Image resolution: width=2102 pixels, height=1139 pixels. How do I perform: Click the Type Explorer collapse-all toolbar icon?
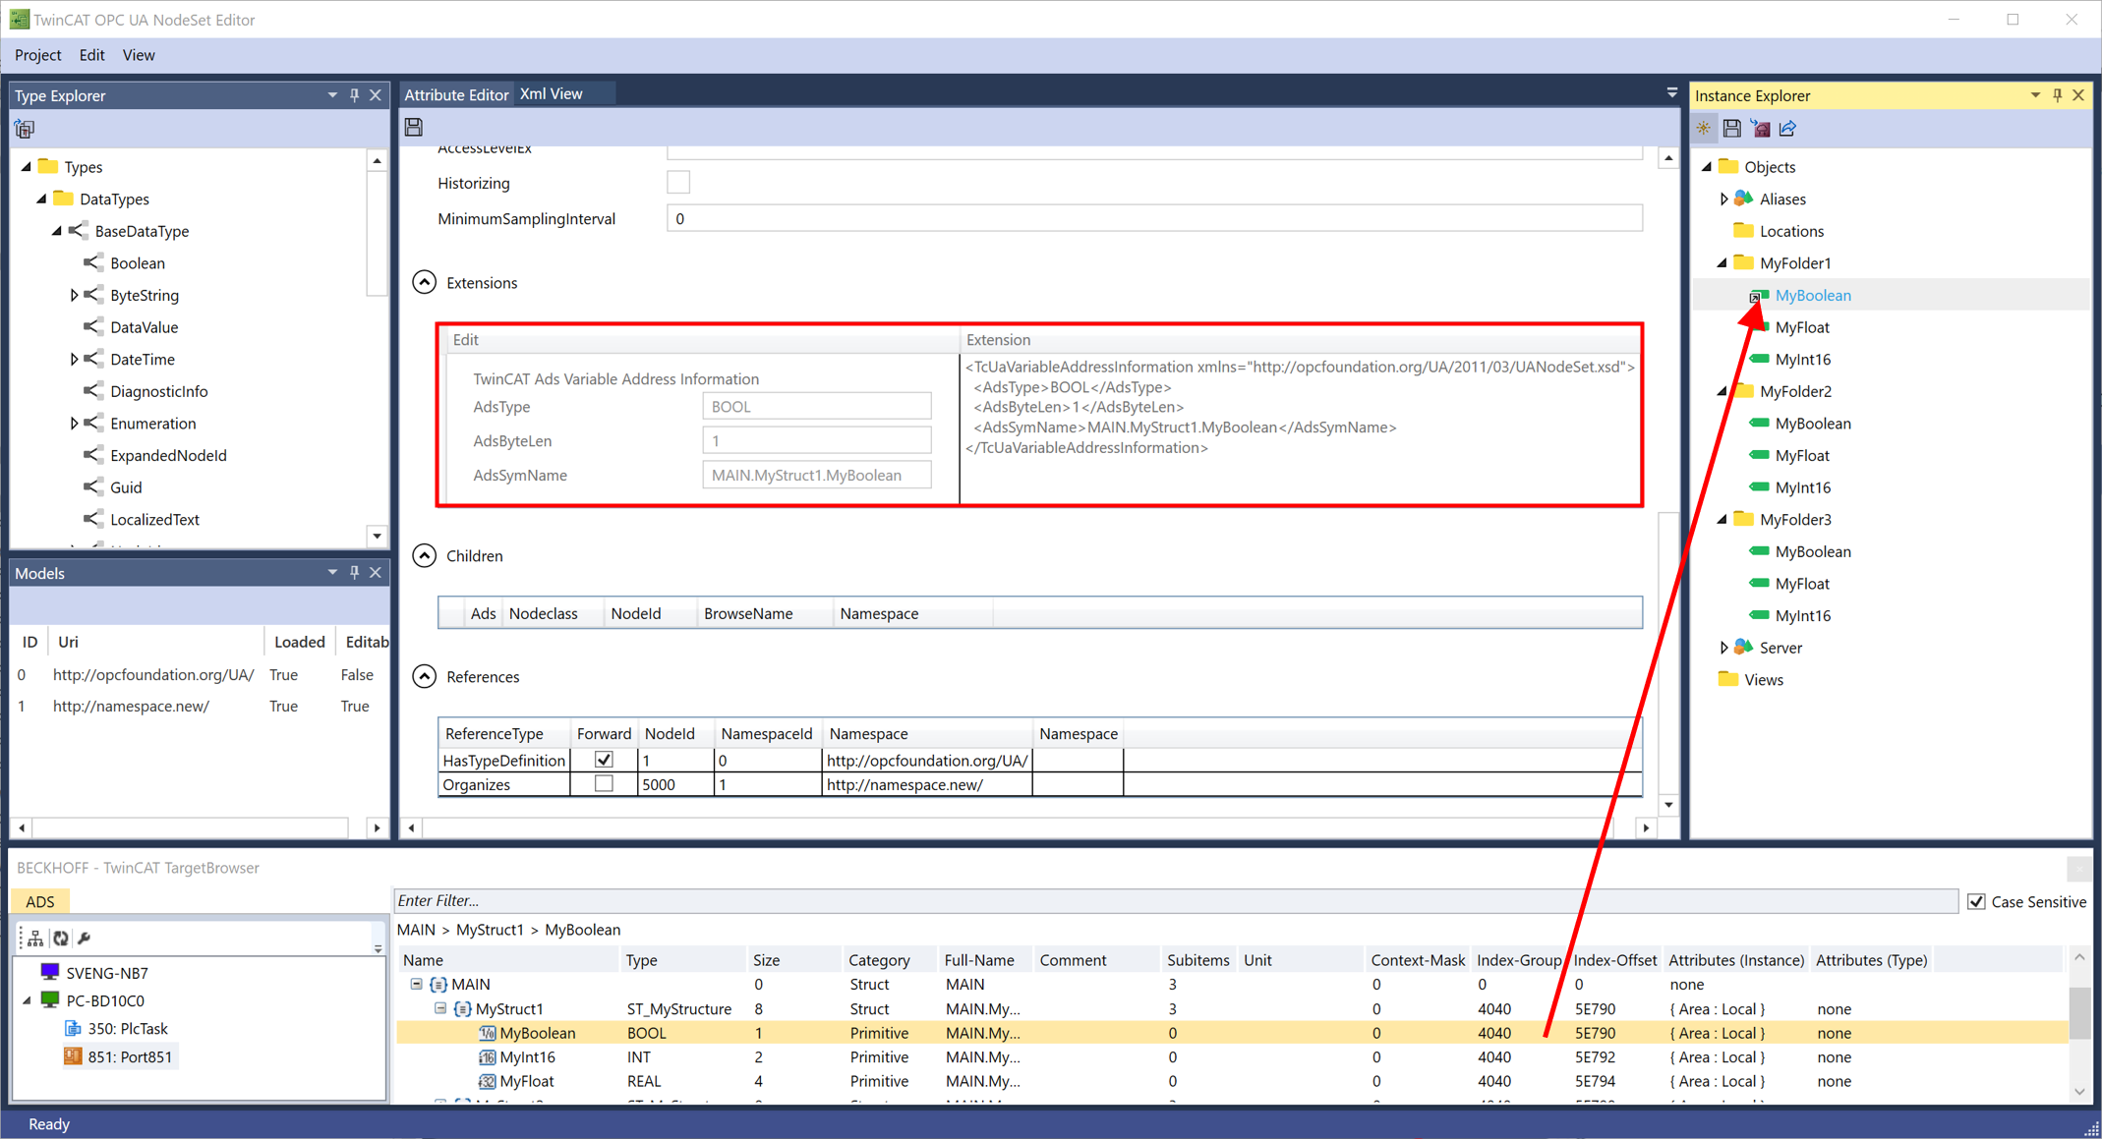[x=25, y=129]
